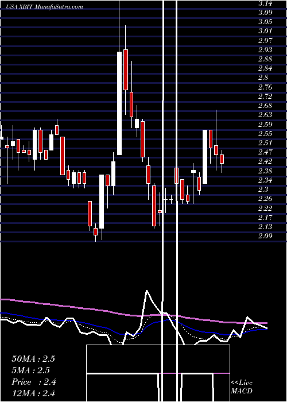This screenshot has width=287, height=402.
Task: Select the tallest white candle reaching 2.93
Action: [119, 103]
